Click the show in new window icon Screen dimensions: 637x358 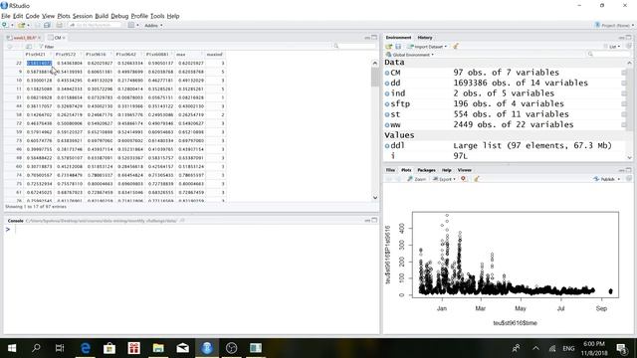[29, 47]
